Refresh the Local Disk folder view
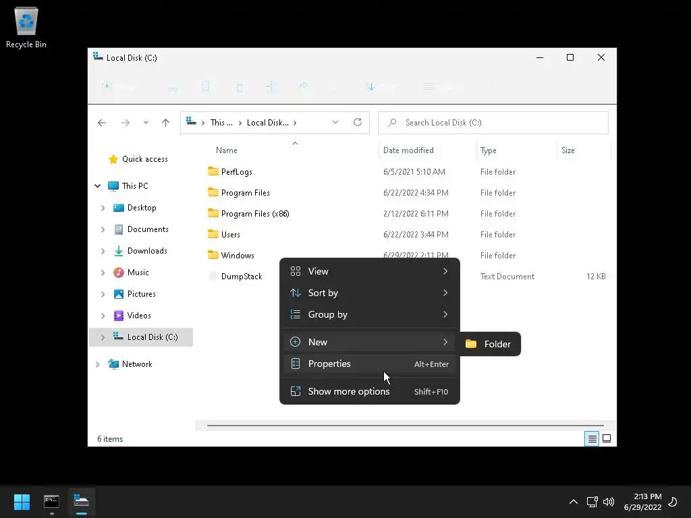The height and width of the screenshot is (518, 691). (x=358, y=123)
